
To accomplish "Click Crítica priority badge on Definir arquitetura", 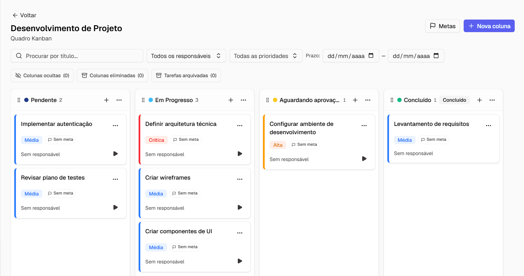I will tap(157, 140).
